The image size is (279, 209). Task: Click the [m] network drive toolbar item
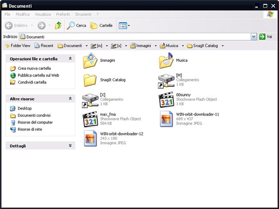coord(96,46)
